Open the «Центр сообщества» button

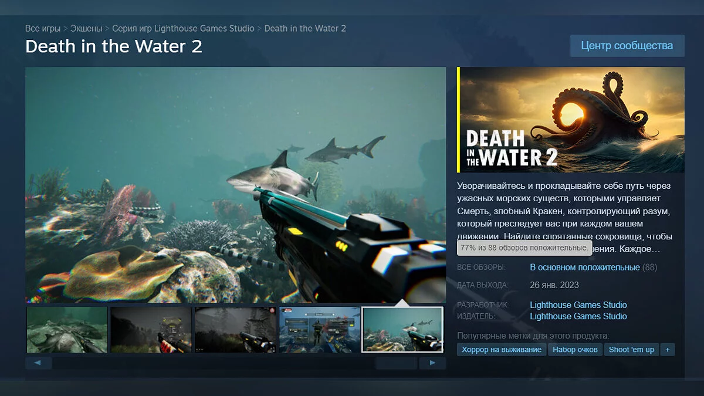[627, 45]
